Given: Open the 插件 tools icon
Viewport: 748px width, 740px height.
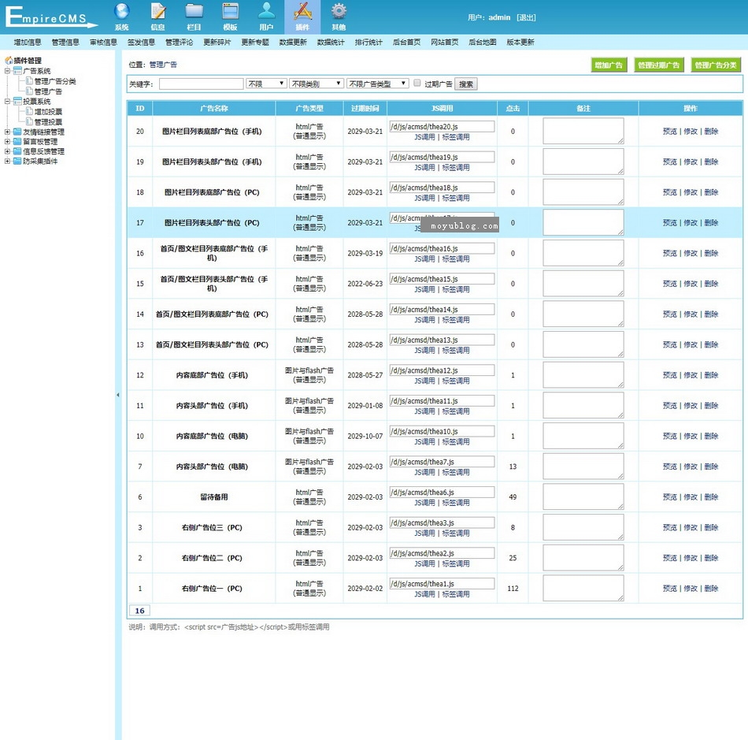Looking at the screenshot, I should click(302, 12).
